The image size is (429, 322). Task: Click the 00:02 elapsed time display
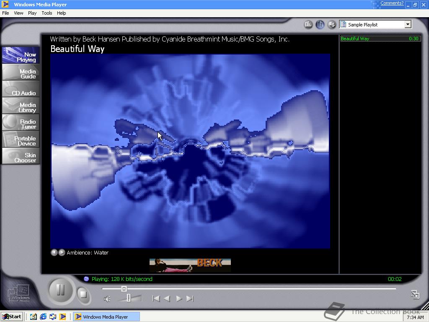(x=395, y=279)
